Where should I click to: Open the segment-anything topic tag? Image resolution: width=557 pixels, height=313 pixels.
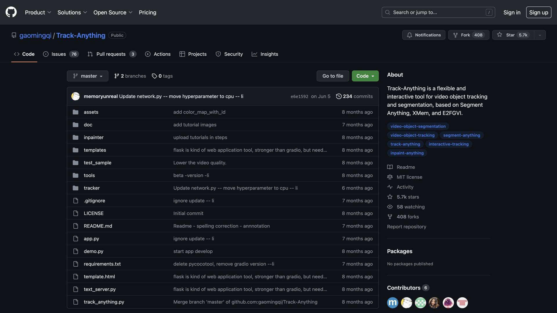461,135
